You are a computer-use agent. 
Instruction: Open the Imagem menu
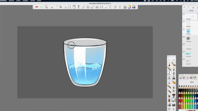click(25, 1)
